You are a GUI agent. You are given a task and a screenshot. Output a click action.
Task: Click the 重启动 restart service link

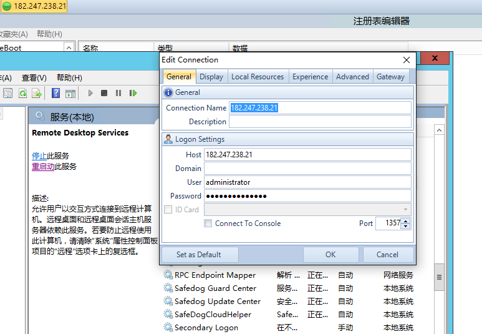(x=42, y=167)
